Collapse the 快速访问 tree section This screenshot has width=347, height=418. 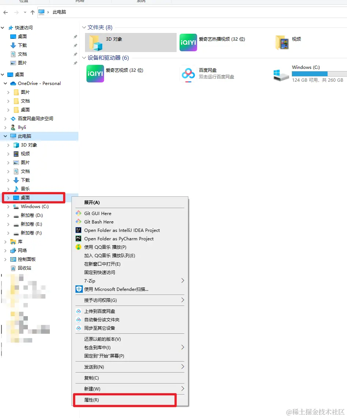(x=3, y=28)
